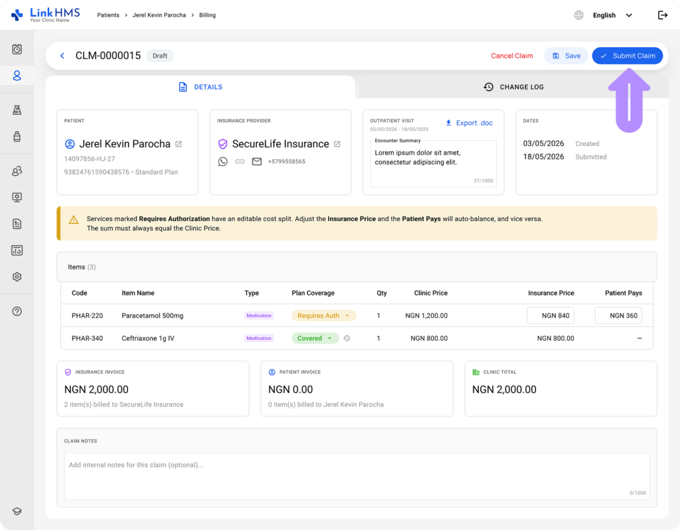Image resolution: width=680 pixels, height=530 pixels.
Task: Open the laboratory flask sidebar icon
Action: coord(17,110)
